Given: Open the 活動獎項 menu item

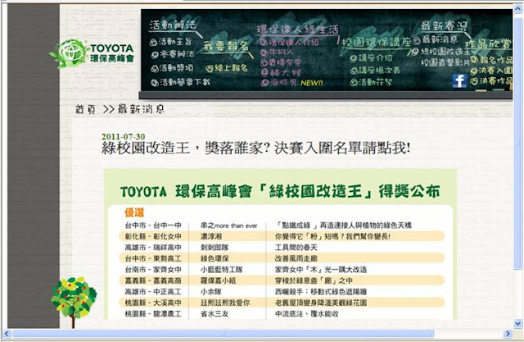Looking at the screenshot, I should coord(172,68).
